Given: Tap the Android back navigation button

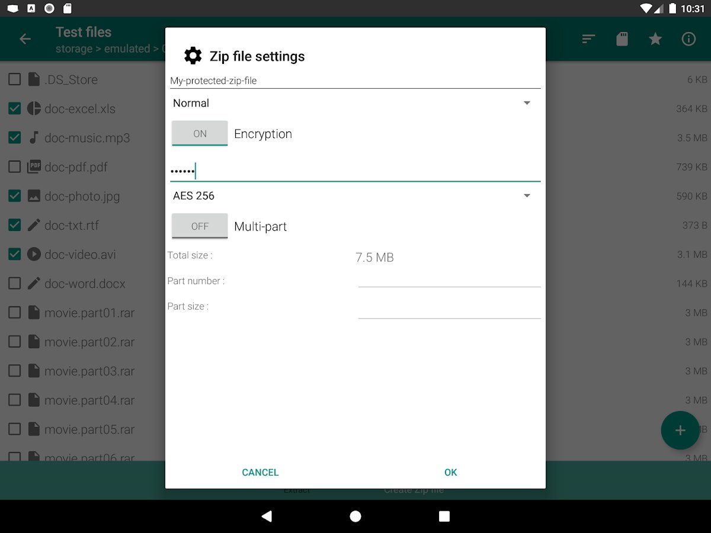Looking at the screenshot, I should click(267, 516).
